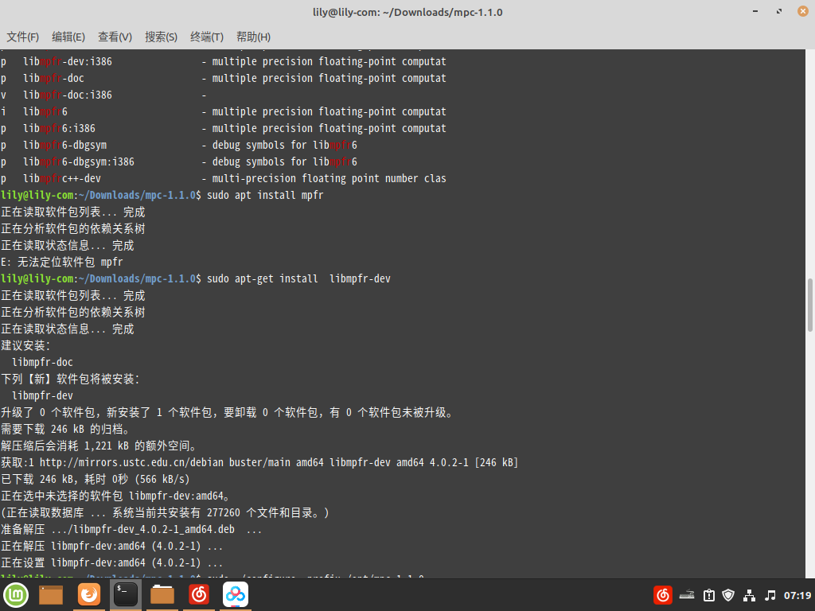Open the file manager from the taskbar
Image resolution: width=815 pixels, height=611 pixels.
[50, 594]
